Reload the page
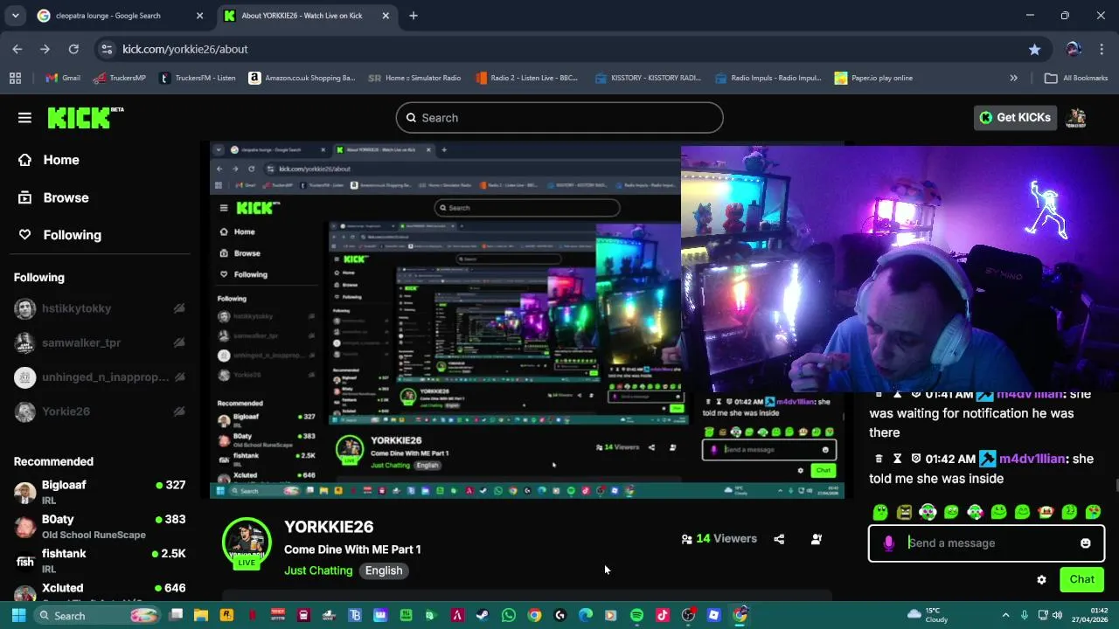1119x629 pixels. [x=73, y=49]
